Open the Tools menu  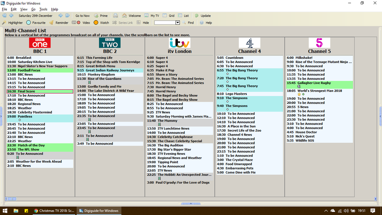click(43, 9)
